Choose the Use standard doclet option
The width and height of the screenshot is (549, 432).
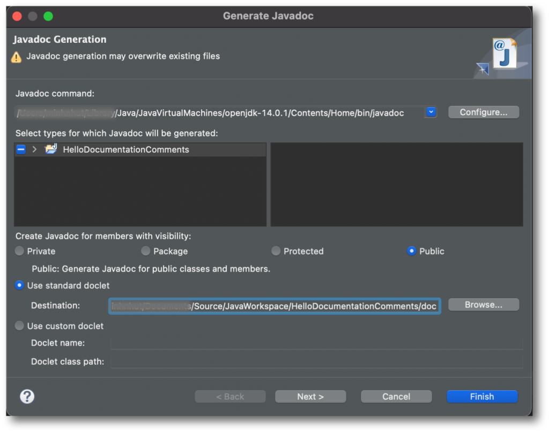pyautogui.click(x=20, y=285)
